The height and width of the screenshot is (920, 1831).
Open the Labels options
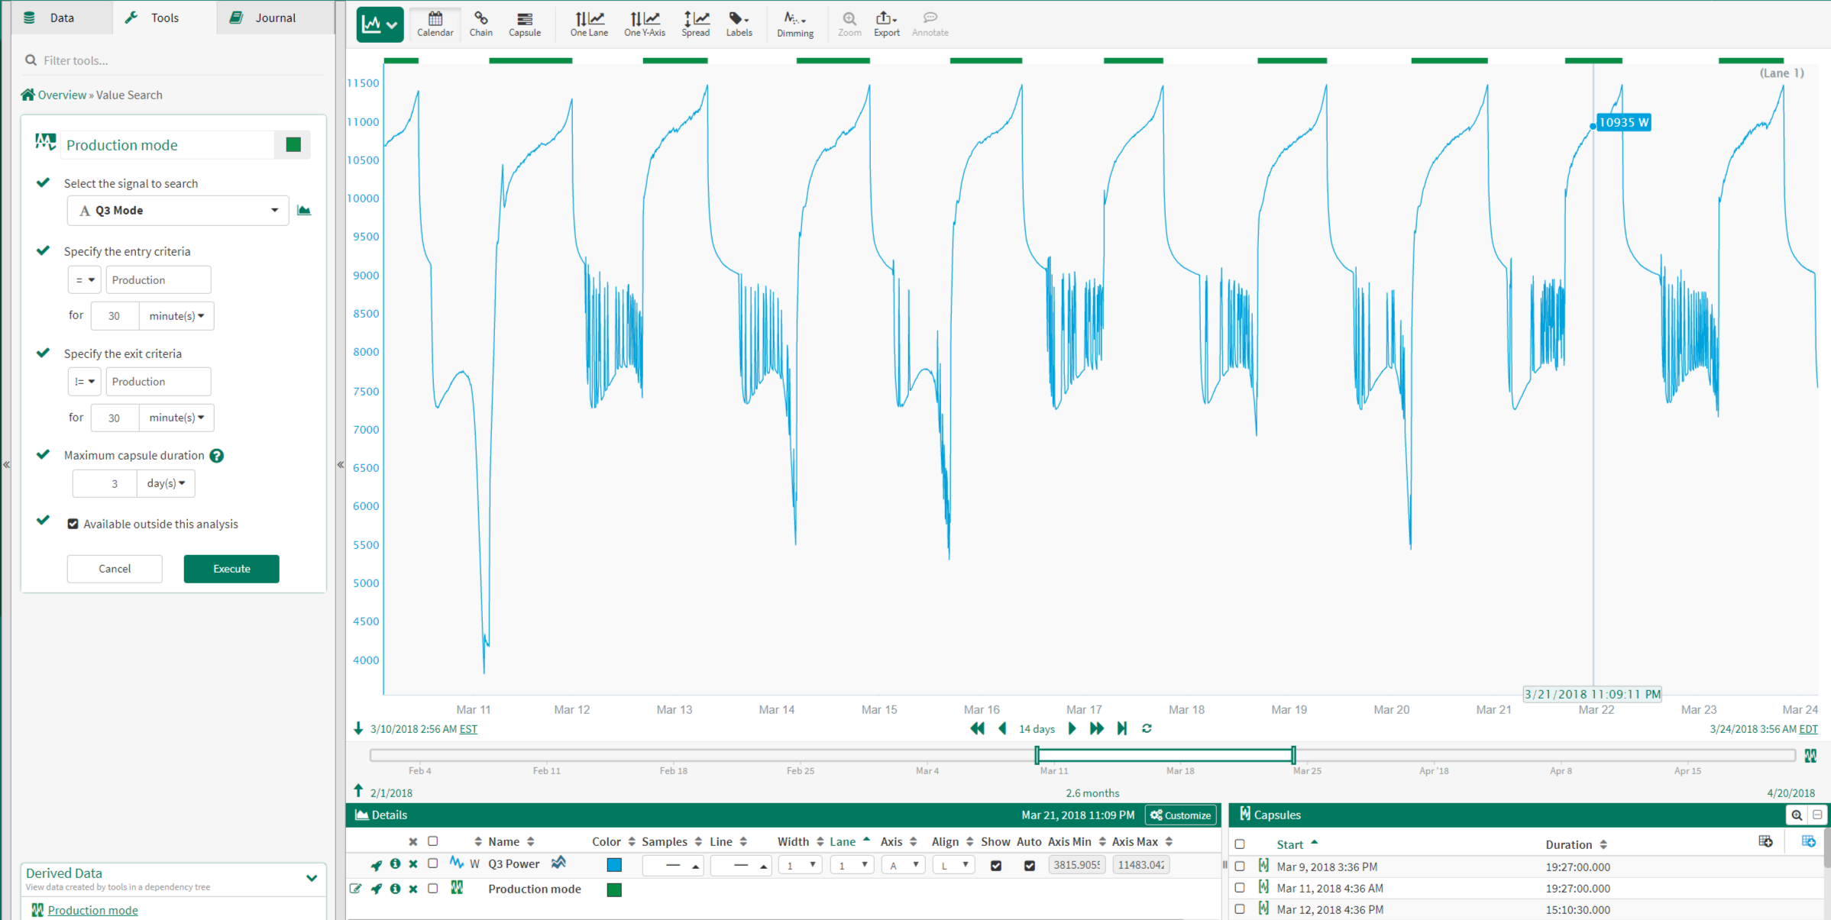point(739,23)
